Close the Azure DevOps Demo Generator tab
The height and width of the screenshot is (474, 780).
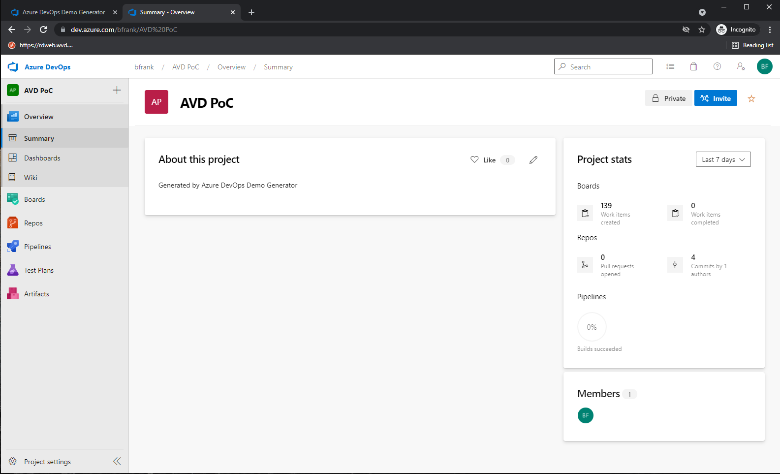pos(115,12)
